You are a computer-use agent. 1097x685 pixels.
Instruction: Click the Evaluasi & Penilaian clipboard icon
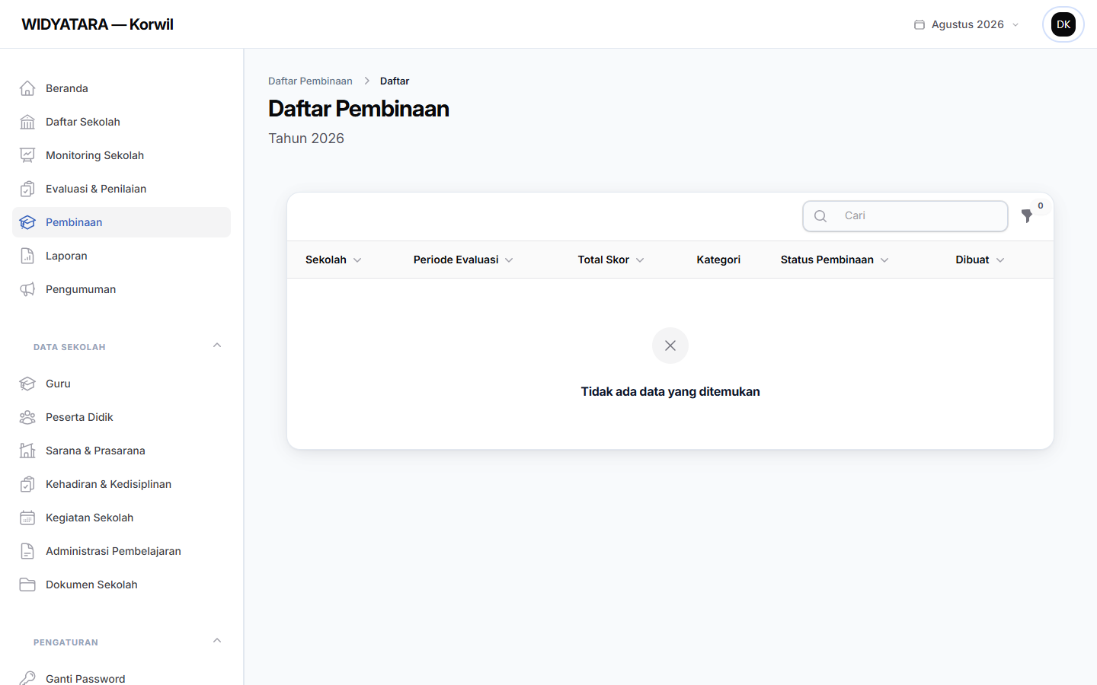(27, 189)
